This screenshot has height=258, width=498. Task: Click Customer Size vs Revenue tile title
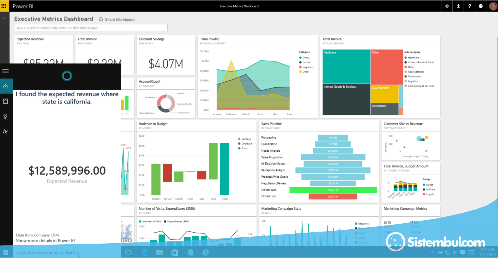pyautogui.click(x=403, y=124)
